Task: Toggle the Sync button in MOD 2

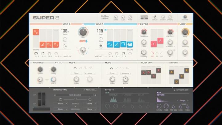Action: (x=112, y=73)
